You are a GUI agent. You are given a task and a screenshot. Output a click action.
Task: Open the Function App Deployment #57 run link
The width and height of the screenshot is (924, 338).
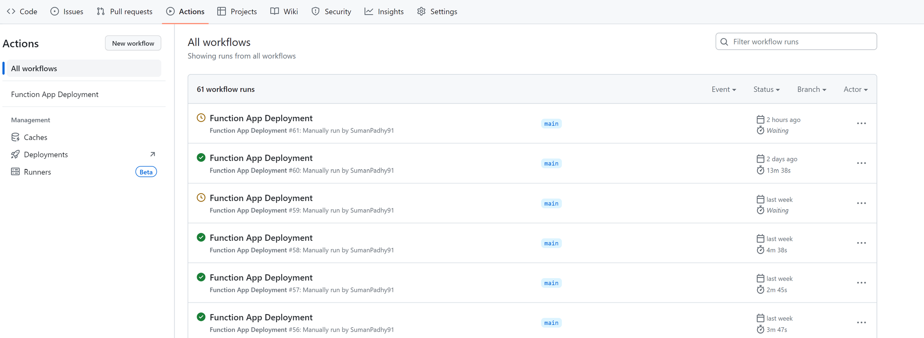(x=261, y=277)
